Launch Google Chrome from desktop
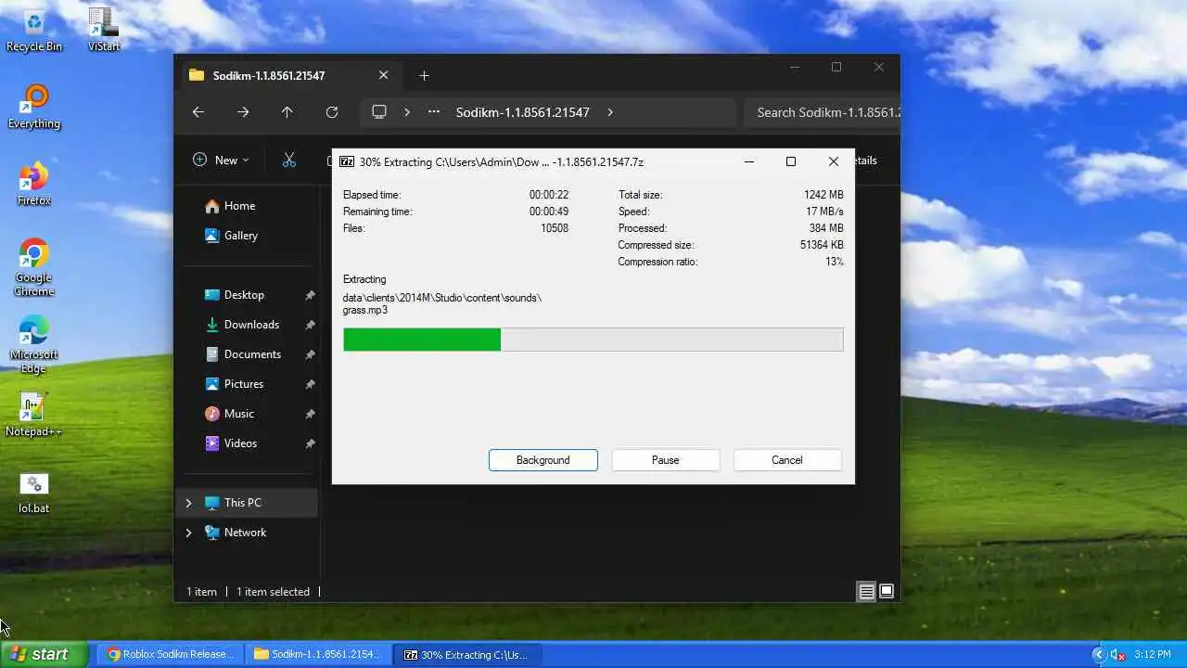Screen dimensions: 1187x668 point(34,267)
